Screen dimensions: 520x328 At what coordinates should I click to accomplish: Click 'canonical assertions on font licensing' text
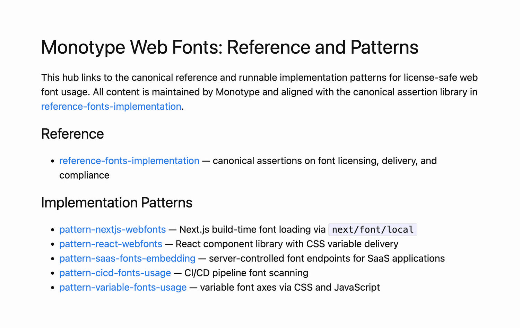point(295,161)
